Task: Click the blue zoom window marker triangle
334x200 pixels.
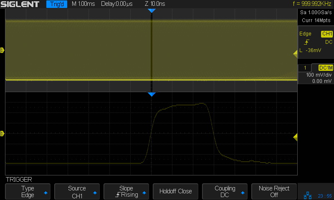Action: 152,95
